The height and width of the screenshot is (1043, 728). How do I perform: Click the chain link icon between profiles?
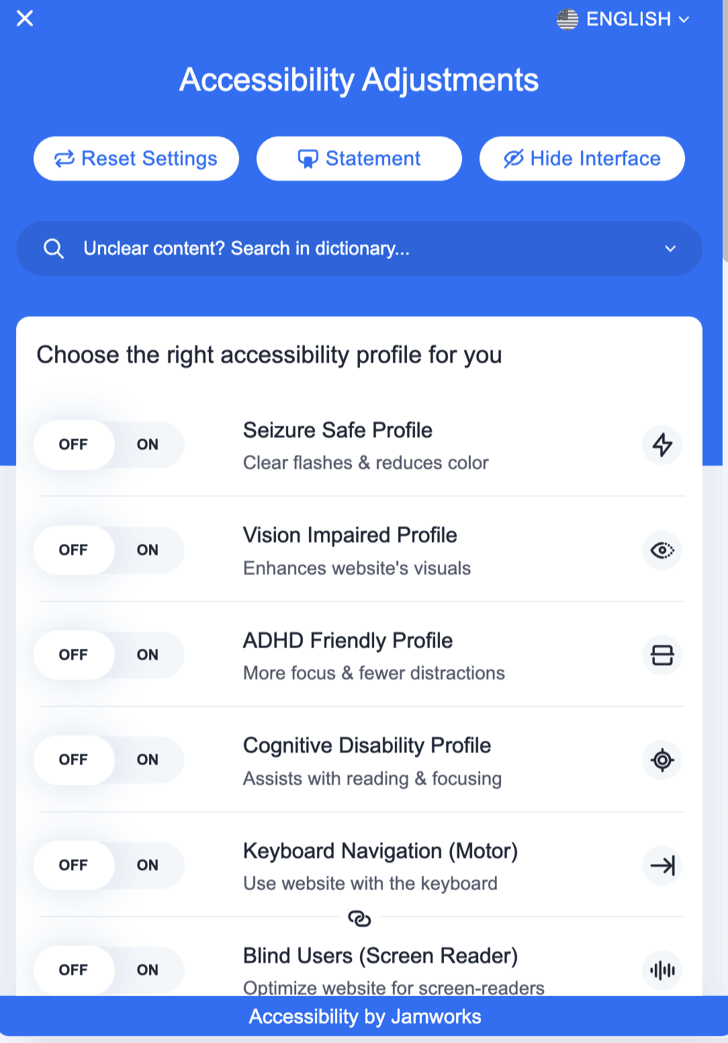[359, 918]
